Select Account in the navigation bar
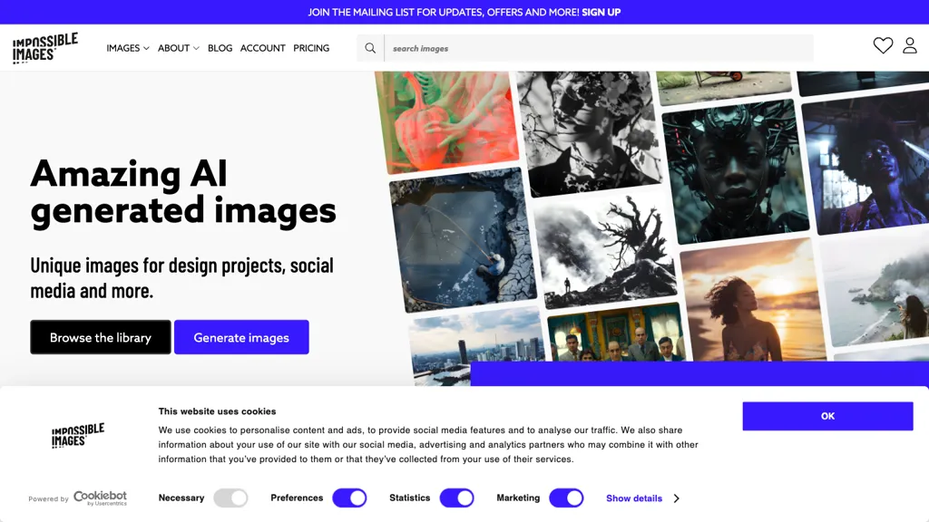The width and height of the screenshot is (929, 522). pyautogui.click(x=263, y=48)
